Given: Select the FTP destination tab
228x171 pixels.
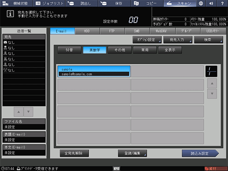Looking at the screenshot, I should (112, 31).
